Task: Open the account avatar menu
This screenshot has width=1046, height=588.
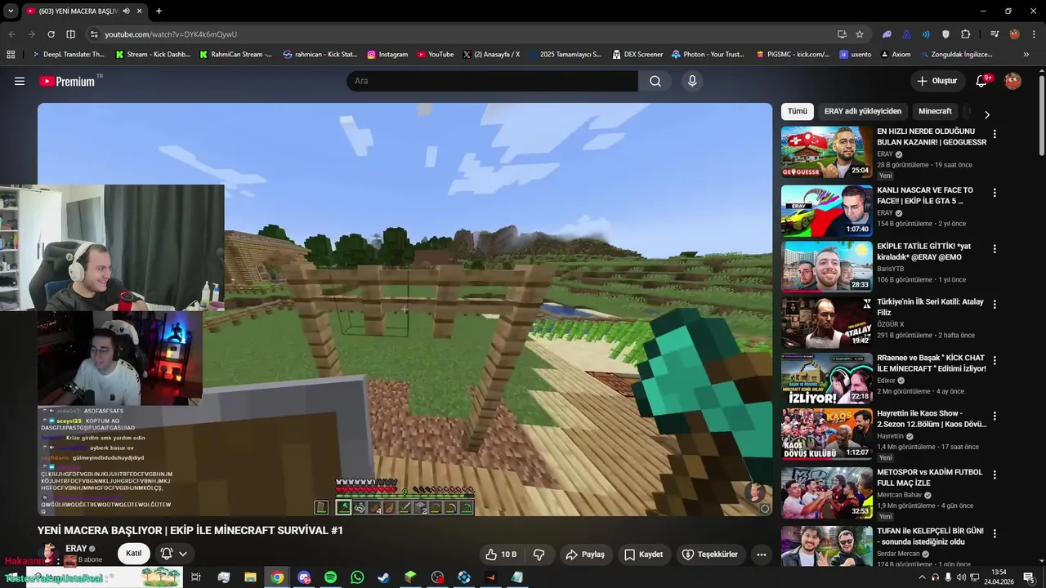Action: 1012,81
